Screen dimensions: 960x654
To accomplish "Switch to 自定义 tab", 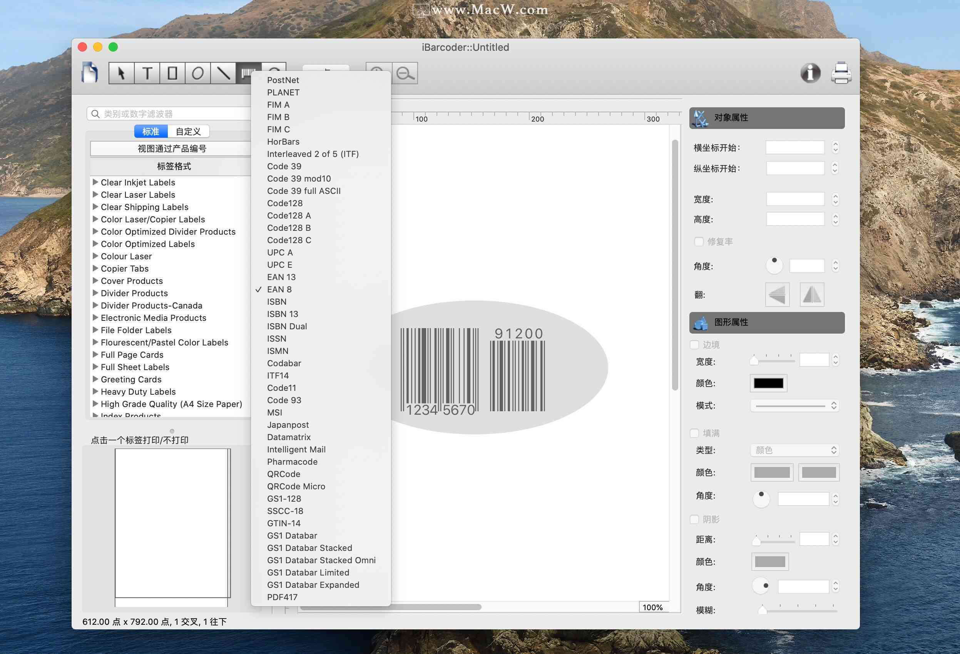I will tap(188, 131).
